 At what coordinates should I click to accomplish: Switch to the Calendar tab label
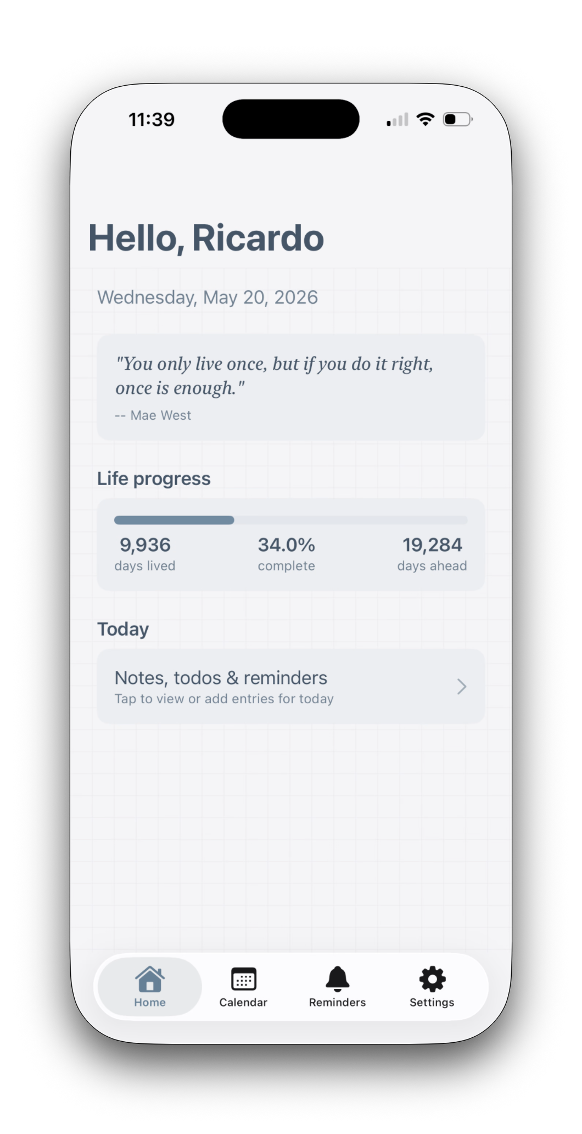[243, 1002]
